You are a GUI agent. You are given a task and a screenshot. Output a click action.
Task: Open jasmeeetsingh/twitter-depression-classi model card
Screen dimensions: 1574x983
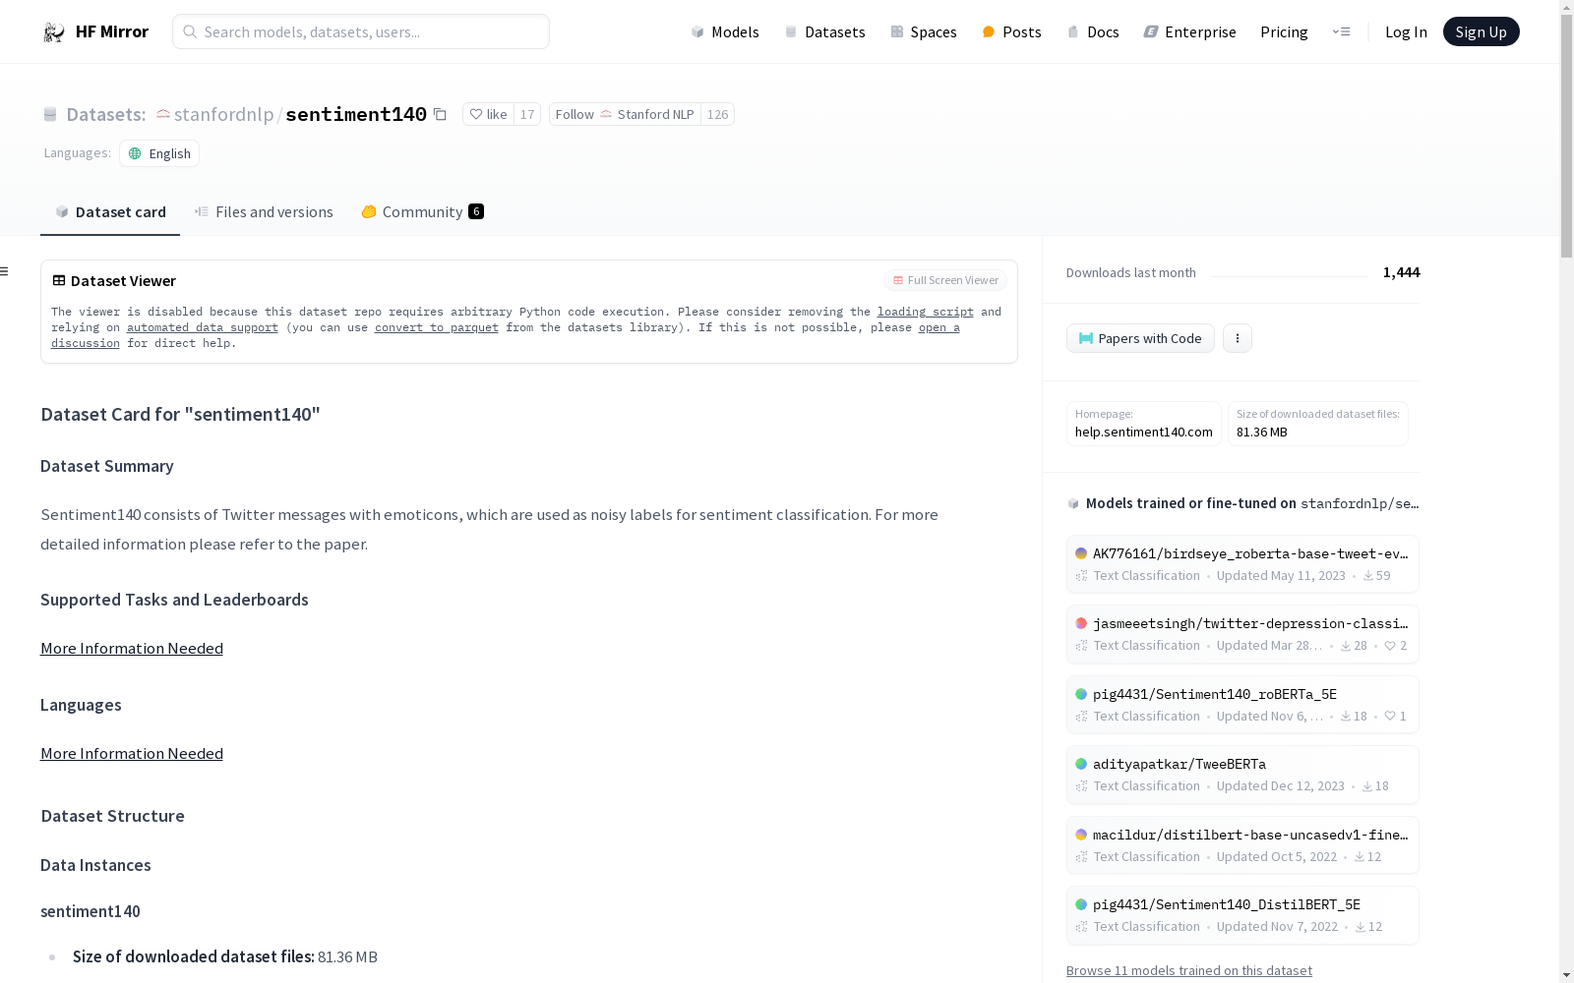(1242, 634)
